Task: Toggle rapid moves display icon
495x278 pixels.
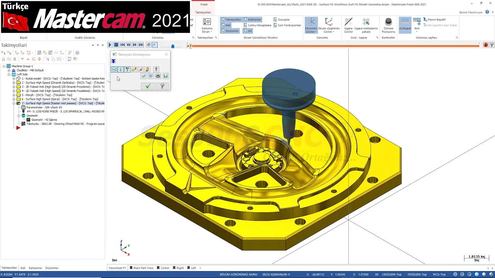Action: [x=134, y=69]
